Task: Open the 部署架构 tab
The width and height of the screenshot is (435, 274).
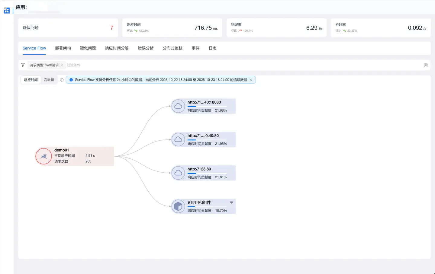Action: pos(63,48)
